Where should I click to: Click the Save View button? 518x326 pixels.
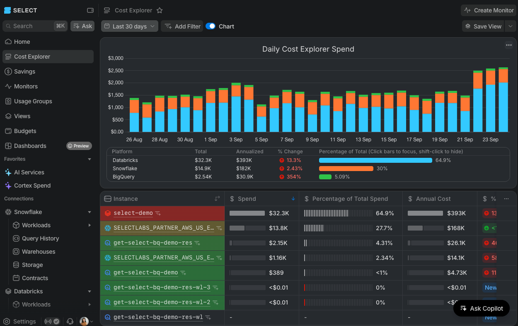(483, 26)
